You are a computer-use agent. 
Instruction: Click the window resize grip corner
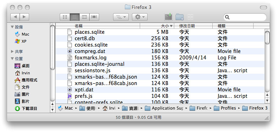pos(267,118)
